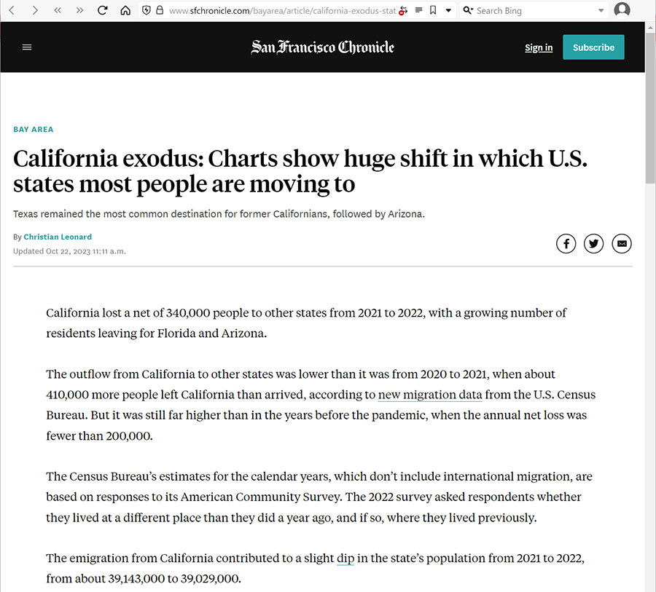The image size is (656, 592).
Task: Click the padlock site security icon
Action: click(160, 10)
